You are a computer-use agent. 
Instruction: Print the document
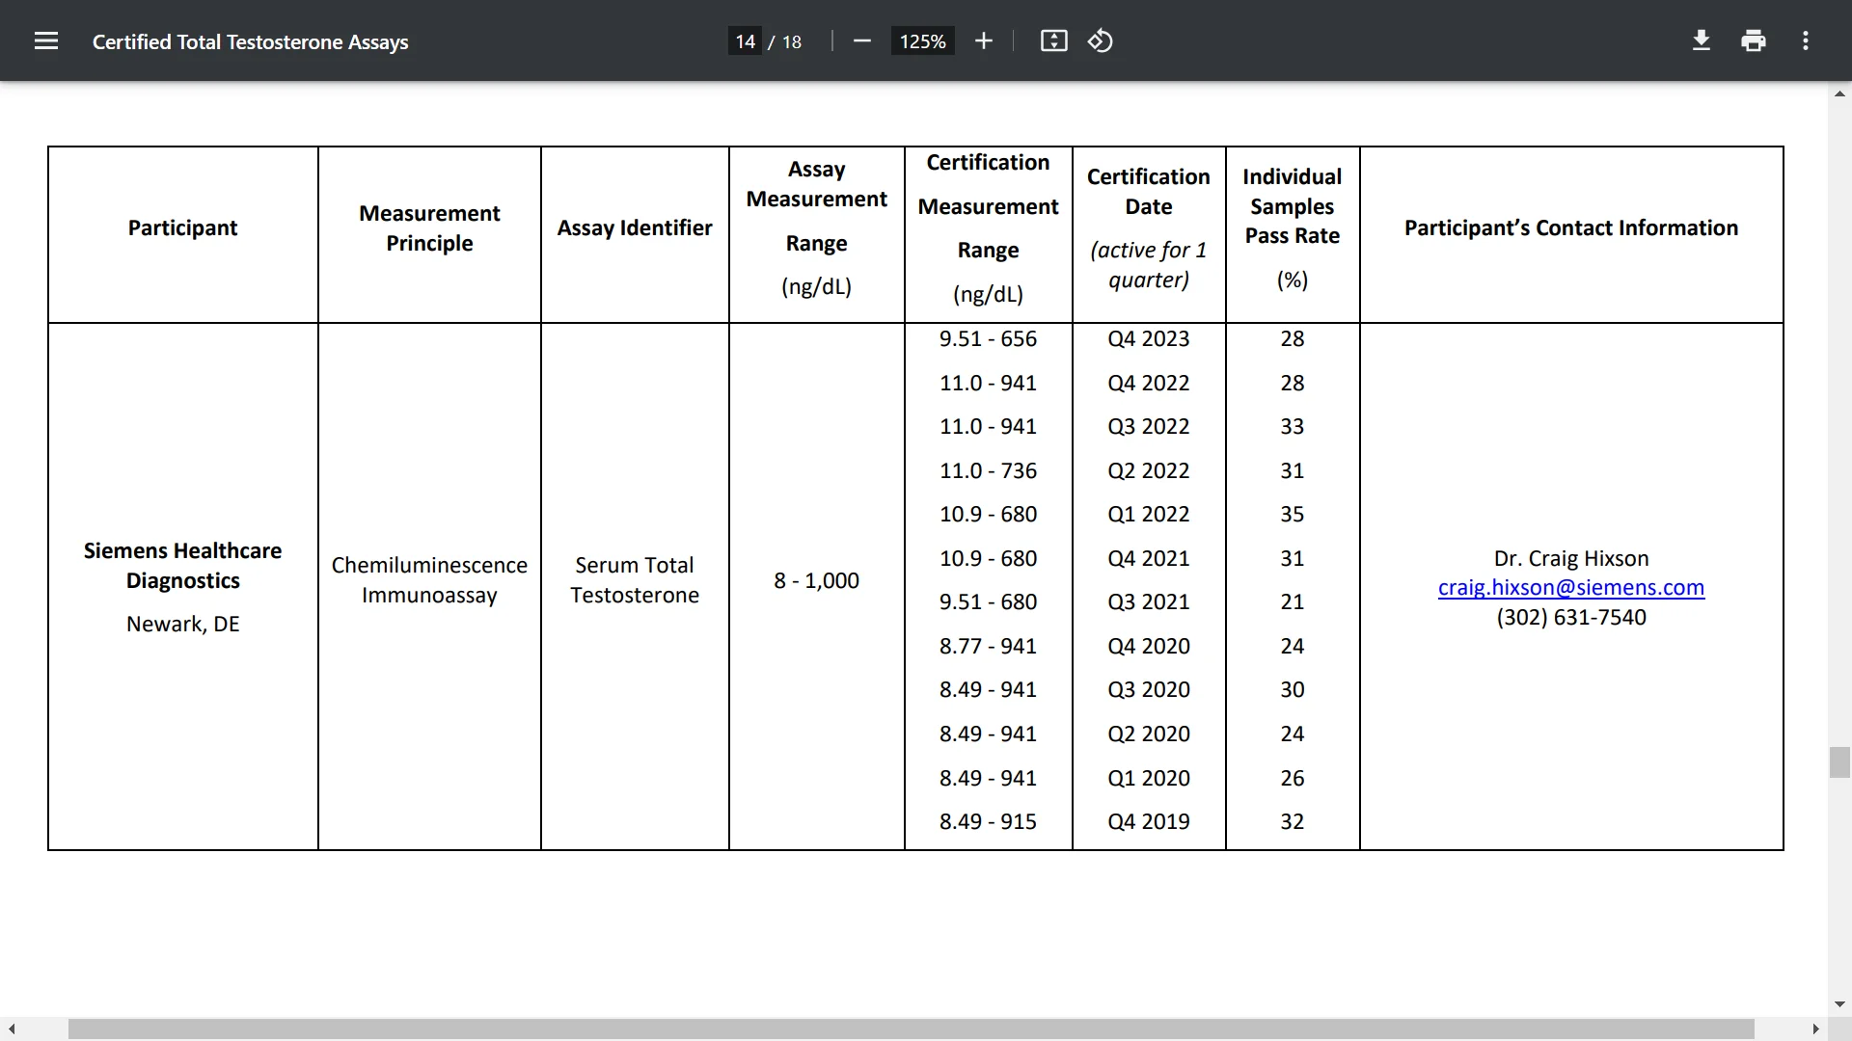(x=1754, y=40)
